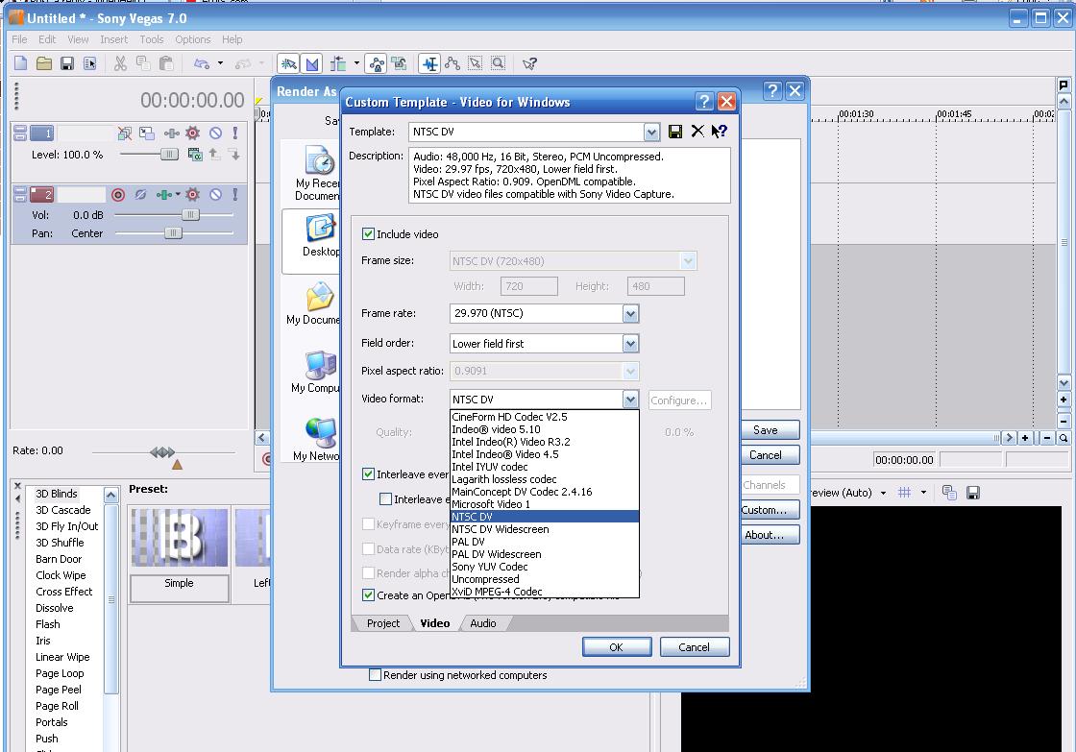
Task: Adjust video track Level slider
Action: click(169, 155)
